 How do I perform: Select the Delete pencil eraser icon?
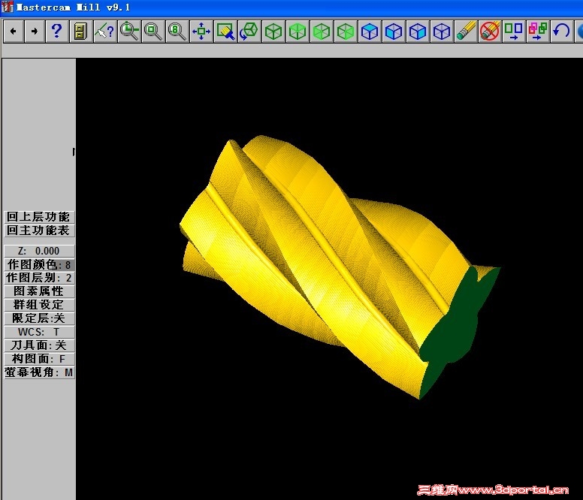coord(466,32)
